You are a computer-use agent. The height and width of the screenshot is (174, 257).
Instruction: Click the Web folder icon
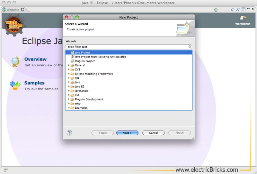coord(72,104)
